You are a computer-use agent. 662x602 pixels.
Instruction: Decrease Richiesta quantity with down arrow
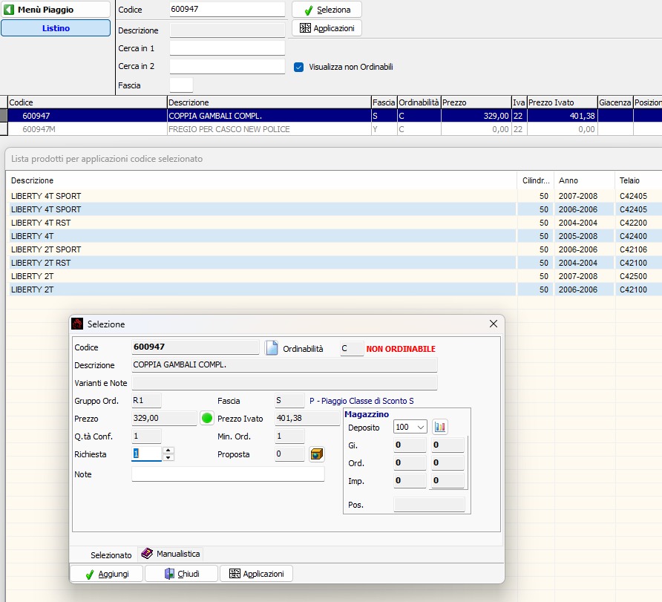pos(168,457)
